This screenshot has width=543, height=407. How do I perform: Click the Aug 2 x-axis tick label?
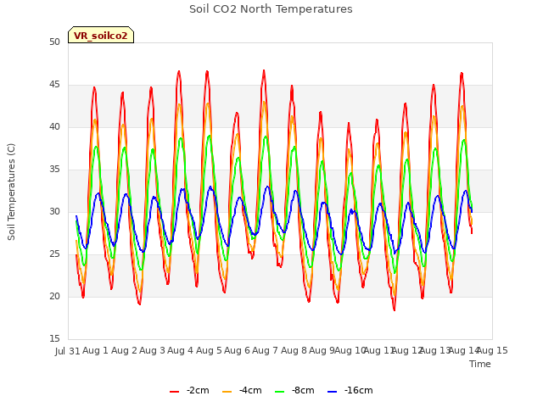coord(124,351)
